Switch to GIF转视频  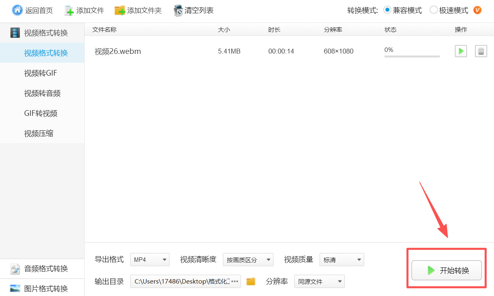[x=42, y=113]
